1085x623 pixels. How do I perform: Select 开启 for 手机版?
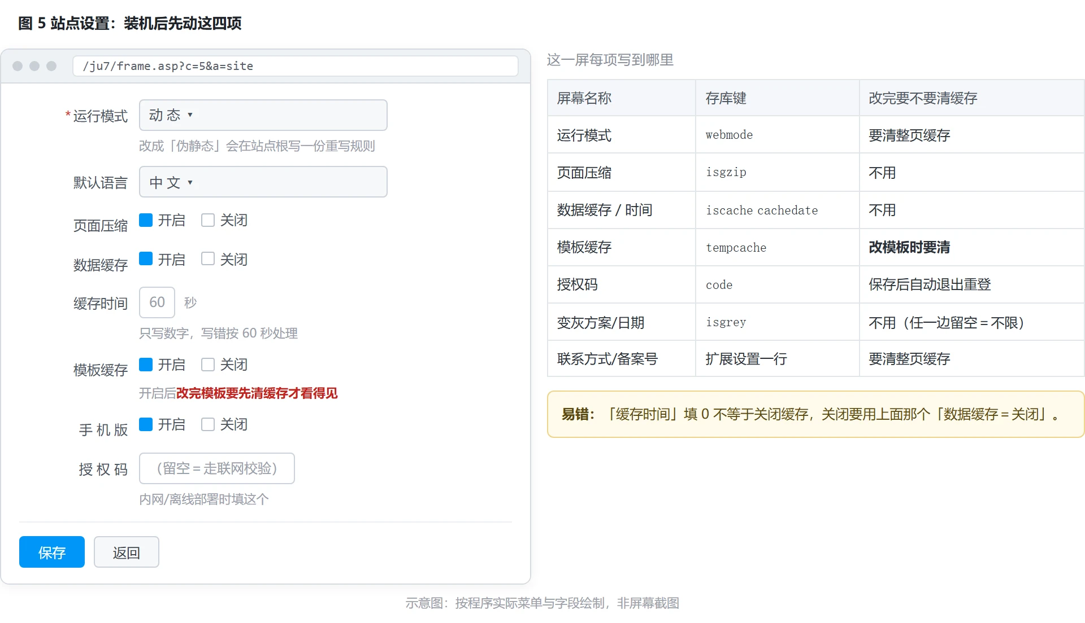(x=146, y=424)
